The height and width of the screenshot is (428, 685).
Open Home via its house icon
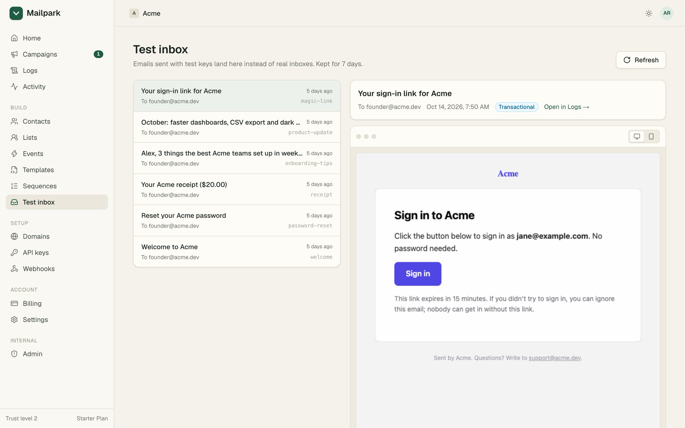point(14,38)
